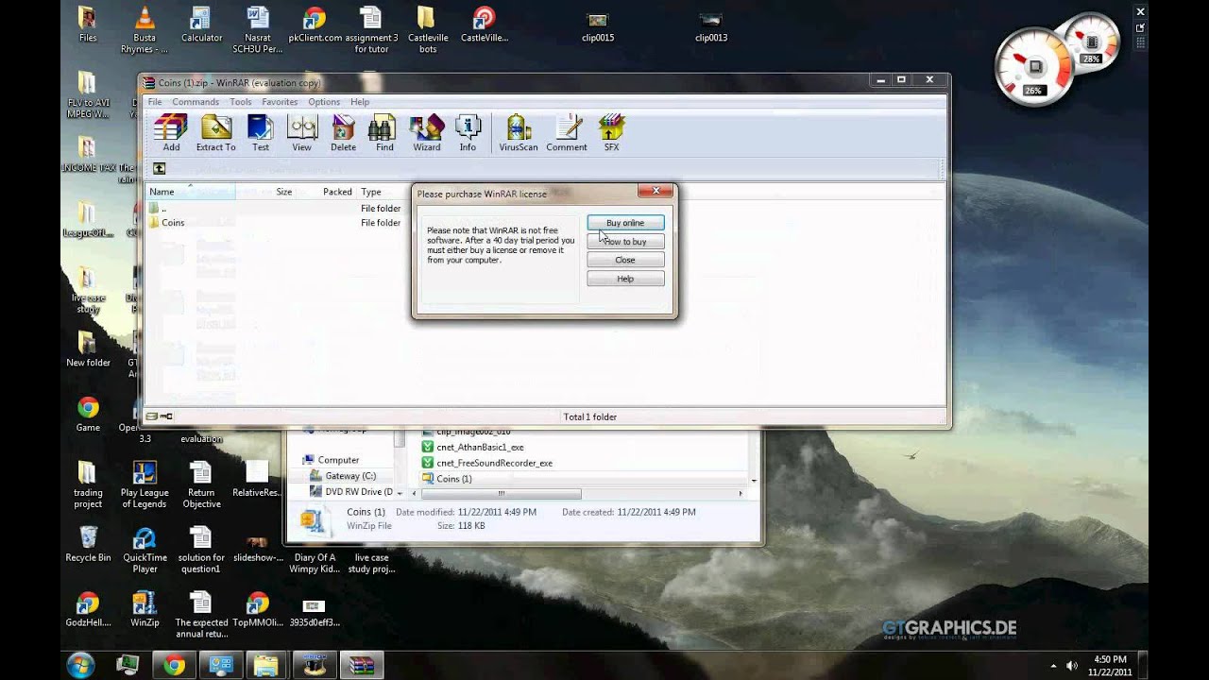Click the Windows Start button
This screenshot has width=1209, height=680.
coord(80,664)
